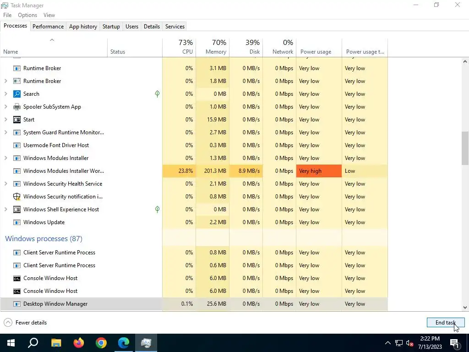Select the Windows processes (87) group header

(x=44, y=239)
